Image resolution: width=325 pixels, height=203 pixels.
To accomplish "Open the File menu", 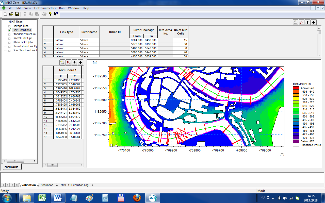I will click(10, 8).
